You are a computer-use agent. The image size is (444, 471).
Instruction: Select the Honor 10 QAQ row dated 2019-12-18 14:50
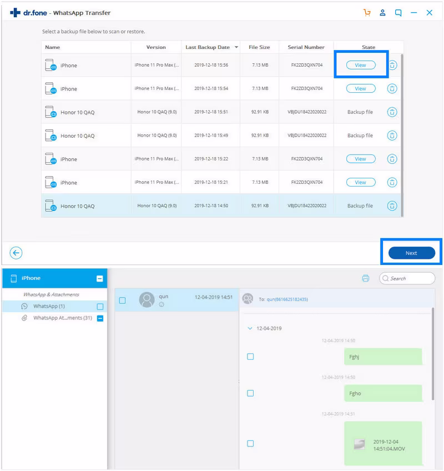pos(221,206)
